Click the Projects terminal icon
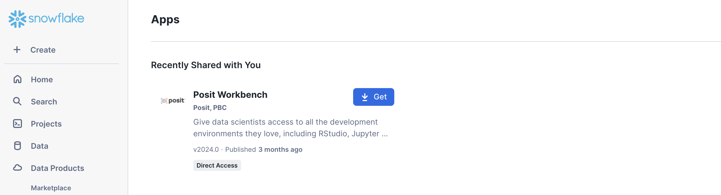Screen dimensions: 721x195 (x=17, y=124)
